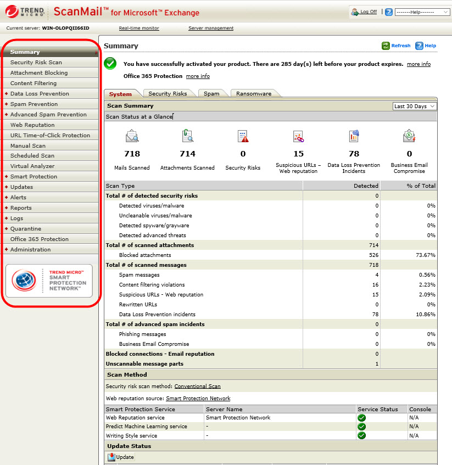Open the Last 30 Days dropdown
The image size is (452, 465).
415,106
